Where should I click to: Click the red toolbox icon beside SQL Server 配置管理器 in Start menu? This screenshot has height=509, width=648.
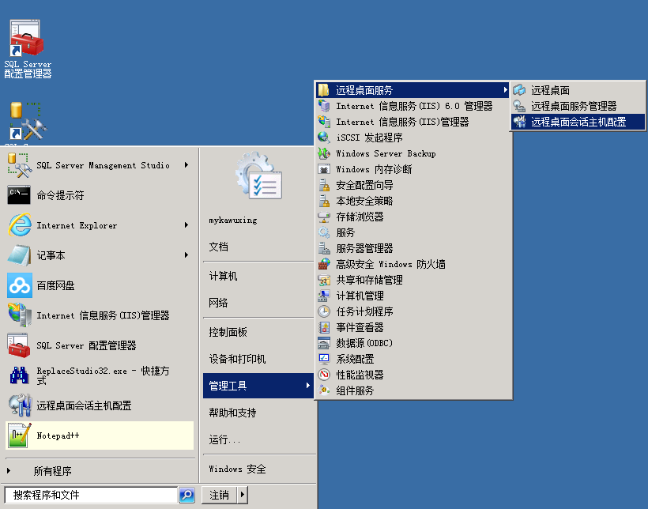pos(19,345)
